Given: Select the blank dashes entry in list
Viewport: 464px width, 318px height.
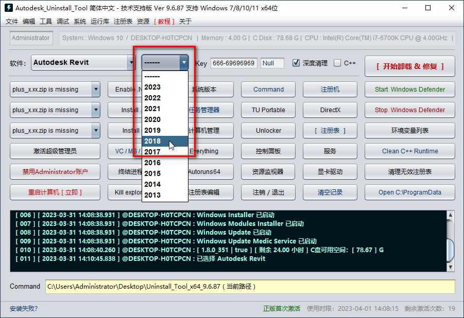Looking at the screenshot, I should tap(165, 76).
